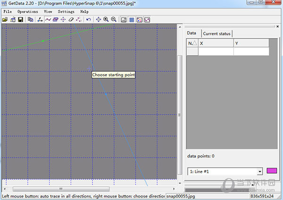
Task: Expand the Line #1 dropdown arrow
Action: [x=260, y=172]
